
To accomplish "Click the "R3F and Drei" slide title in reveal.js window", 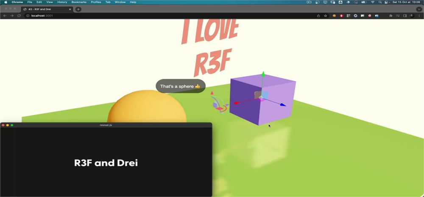I will pyautogui.click(x=106, y=163).
